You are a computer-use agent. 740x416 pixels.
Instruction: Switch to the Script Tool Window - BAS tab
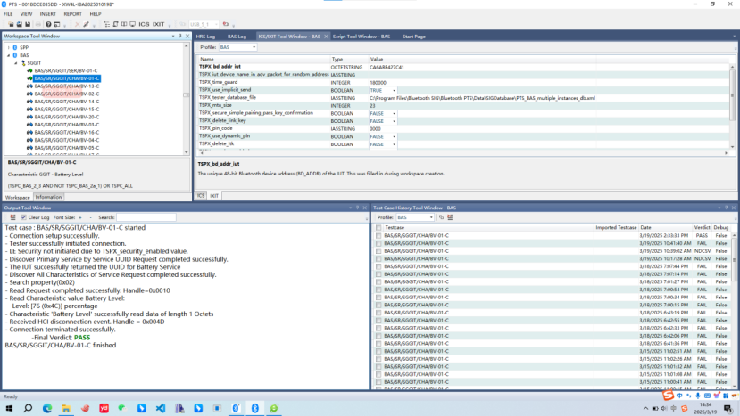tap(362, 37)
